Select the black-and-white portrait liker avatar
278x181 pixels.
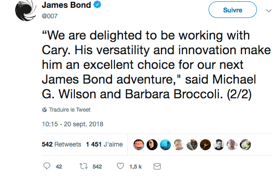219,145
